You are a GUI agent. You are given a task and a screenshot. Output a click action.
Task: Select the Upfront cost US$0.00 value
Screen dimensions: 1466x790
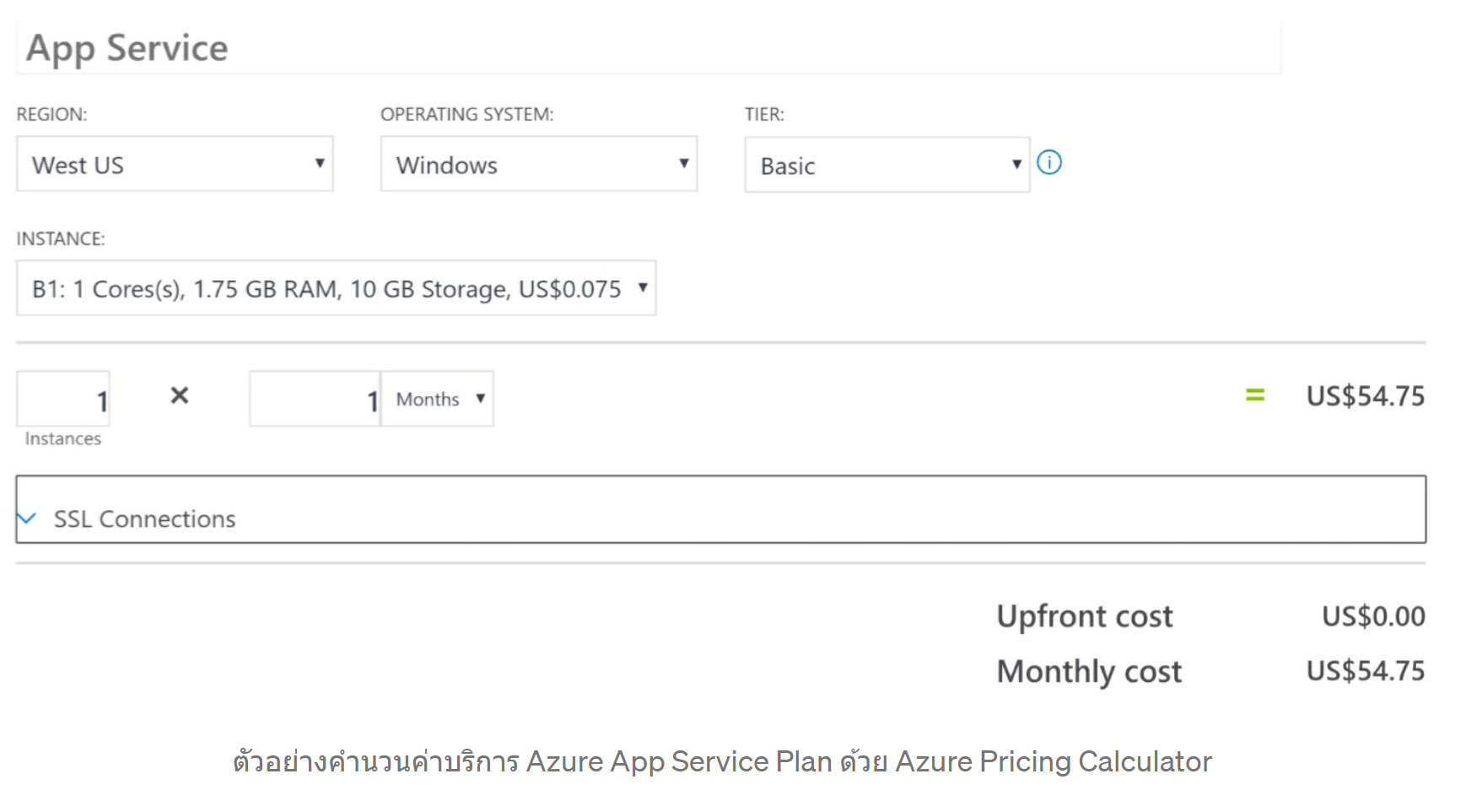[1373, 616]
